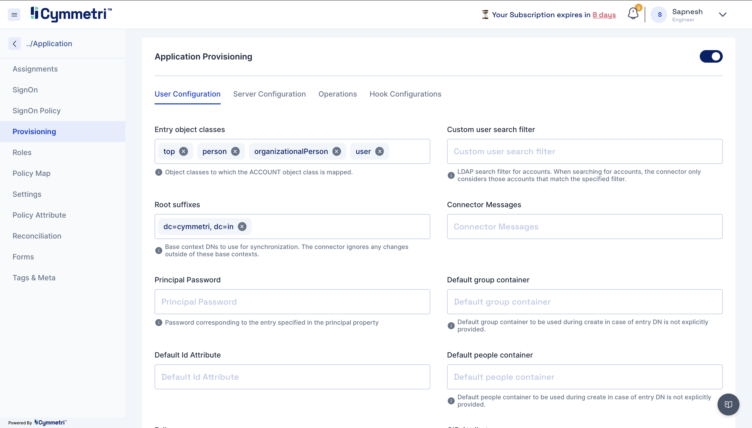The width and height of the screenshot is (752, 428).
Task: Open the Operations tab
Action: coord(337,94)
